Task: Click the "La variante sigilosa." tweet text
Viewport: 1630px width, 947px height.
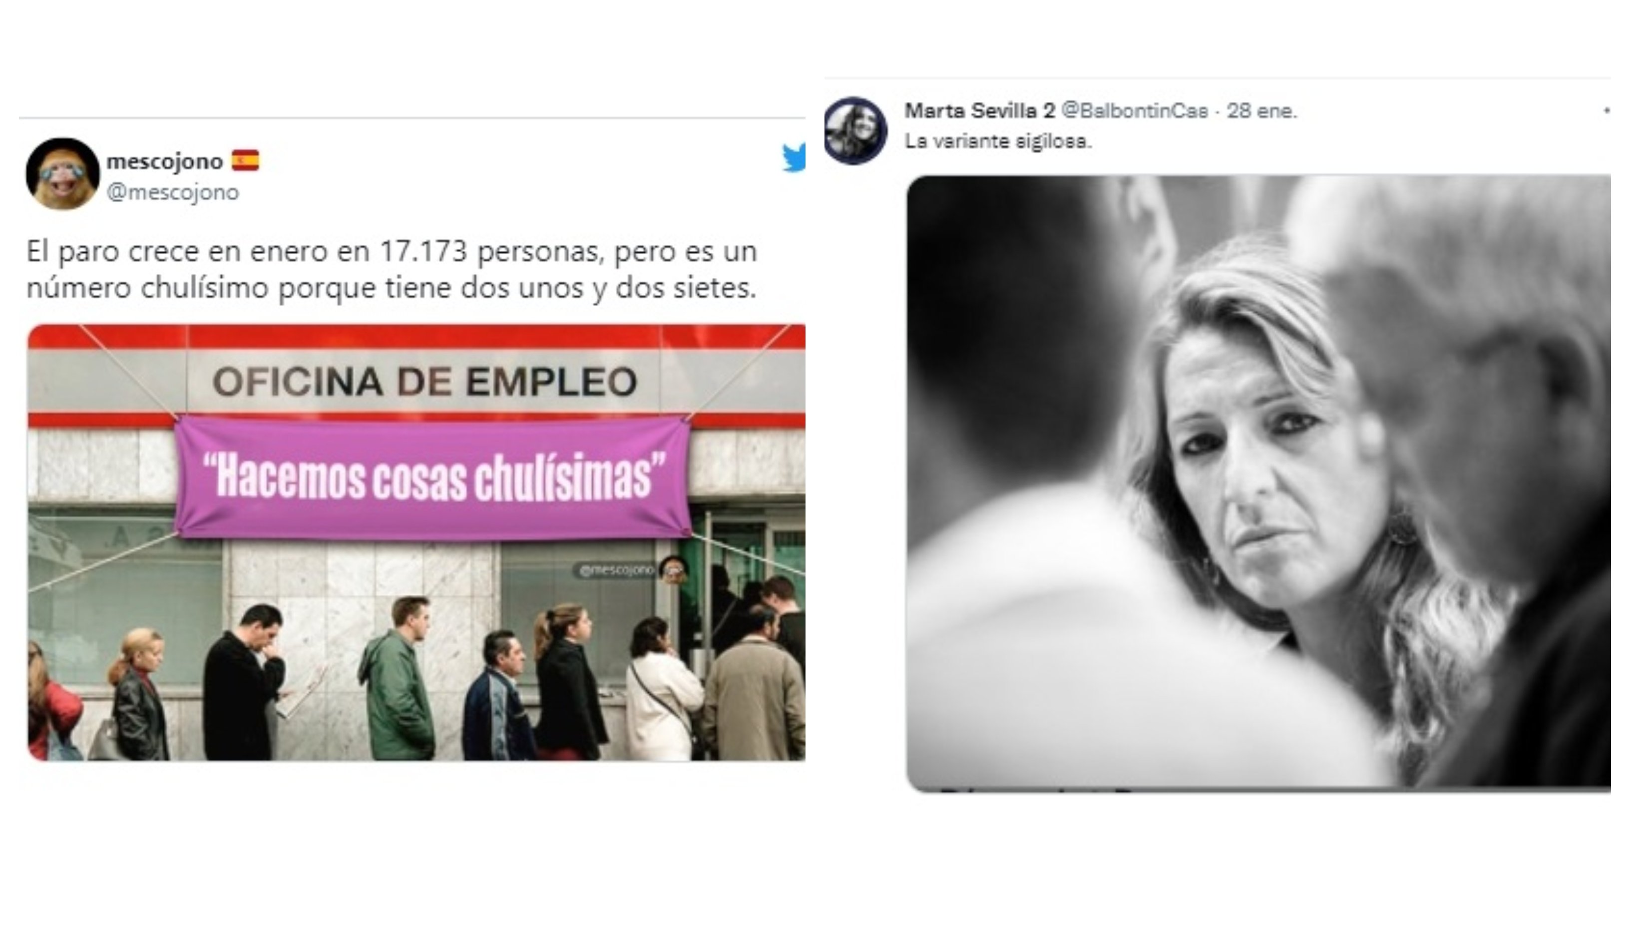Action: click(x=998, y=142)
